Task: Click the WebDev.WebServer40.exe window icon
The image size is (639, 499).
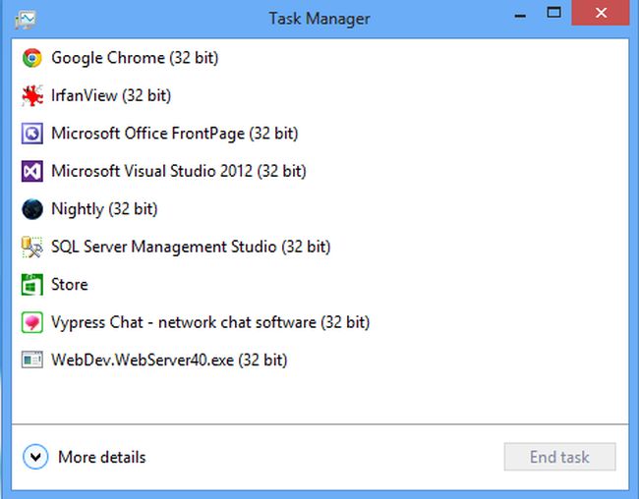Action: (x=32, y=360)
